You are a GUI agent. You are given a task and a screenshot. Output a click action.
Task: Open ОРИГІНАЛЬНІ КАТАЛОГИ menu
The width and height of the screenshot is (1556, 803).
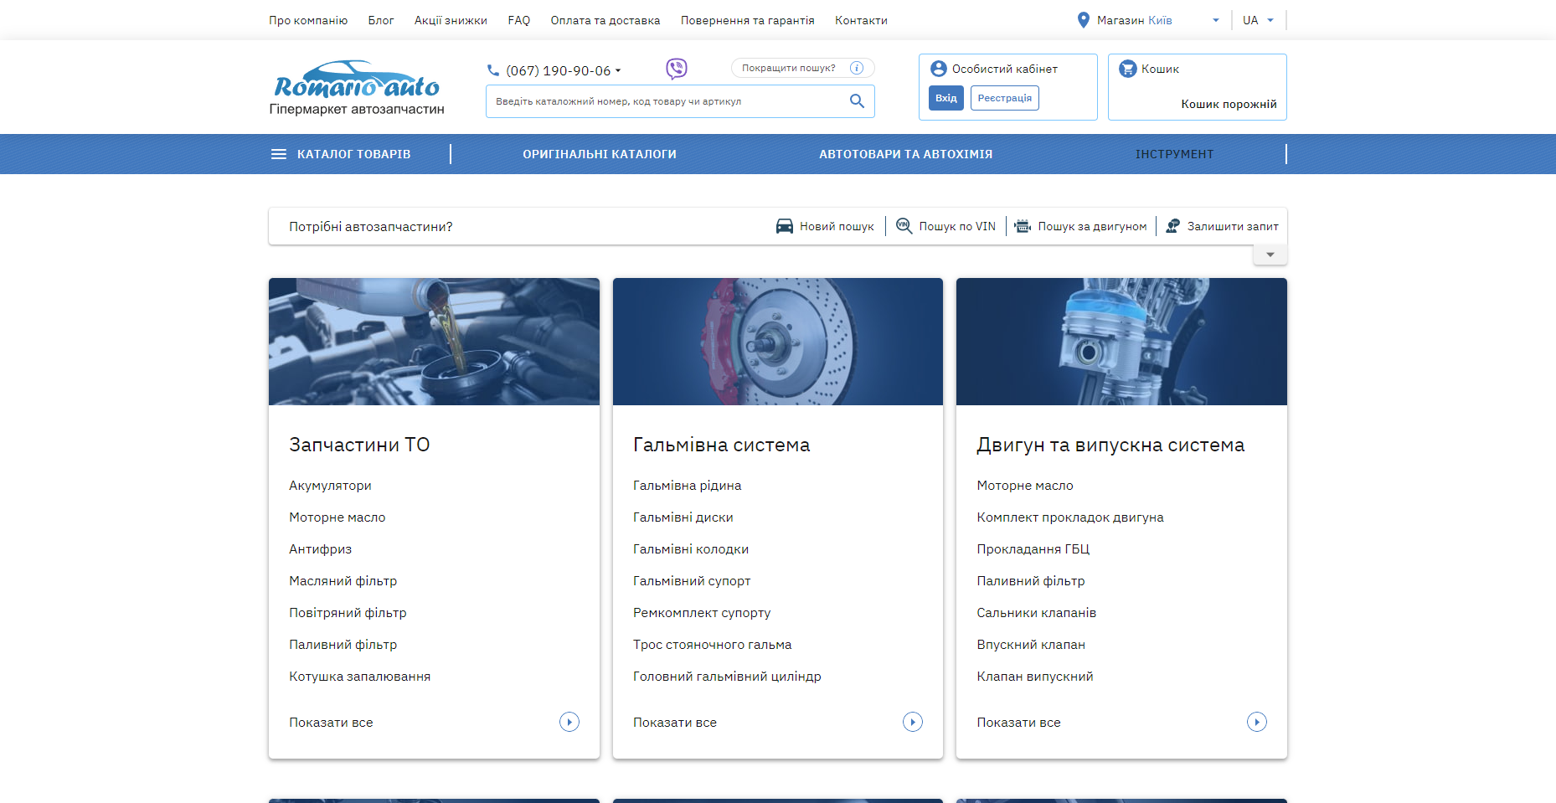pyautogui.click(x=600, y=154)
